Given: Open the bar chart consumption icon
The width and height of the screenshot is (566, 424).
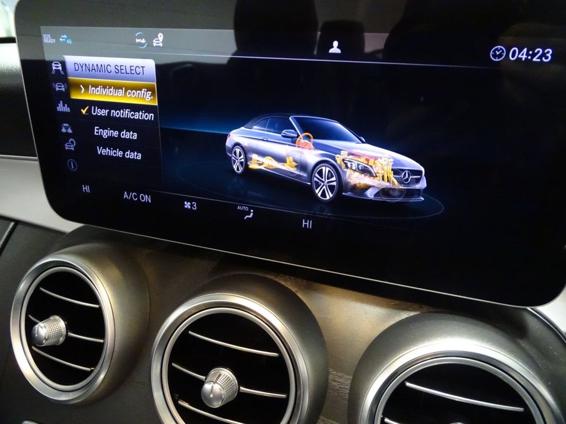Looking at the screenshot, I should 63,107.
